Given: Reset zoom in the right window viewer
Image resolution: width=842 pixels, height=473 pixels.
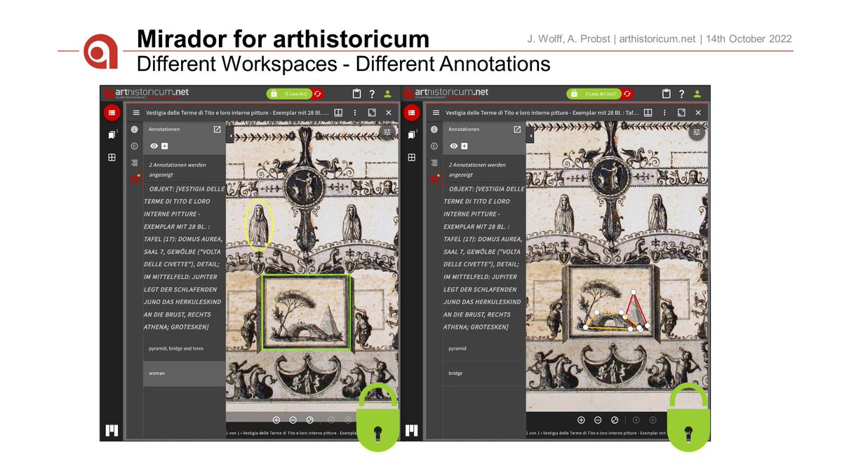Looking at the screenshot, I should [x=615, y=420].
